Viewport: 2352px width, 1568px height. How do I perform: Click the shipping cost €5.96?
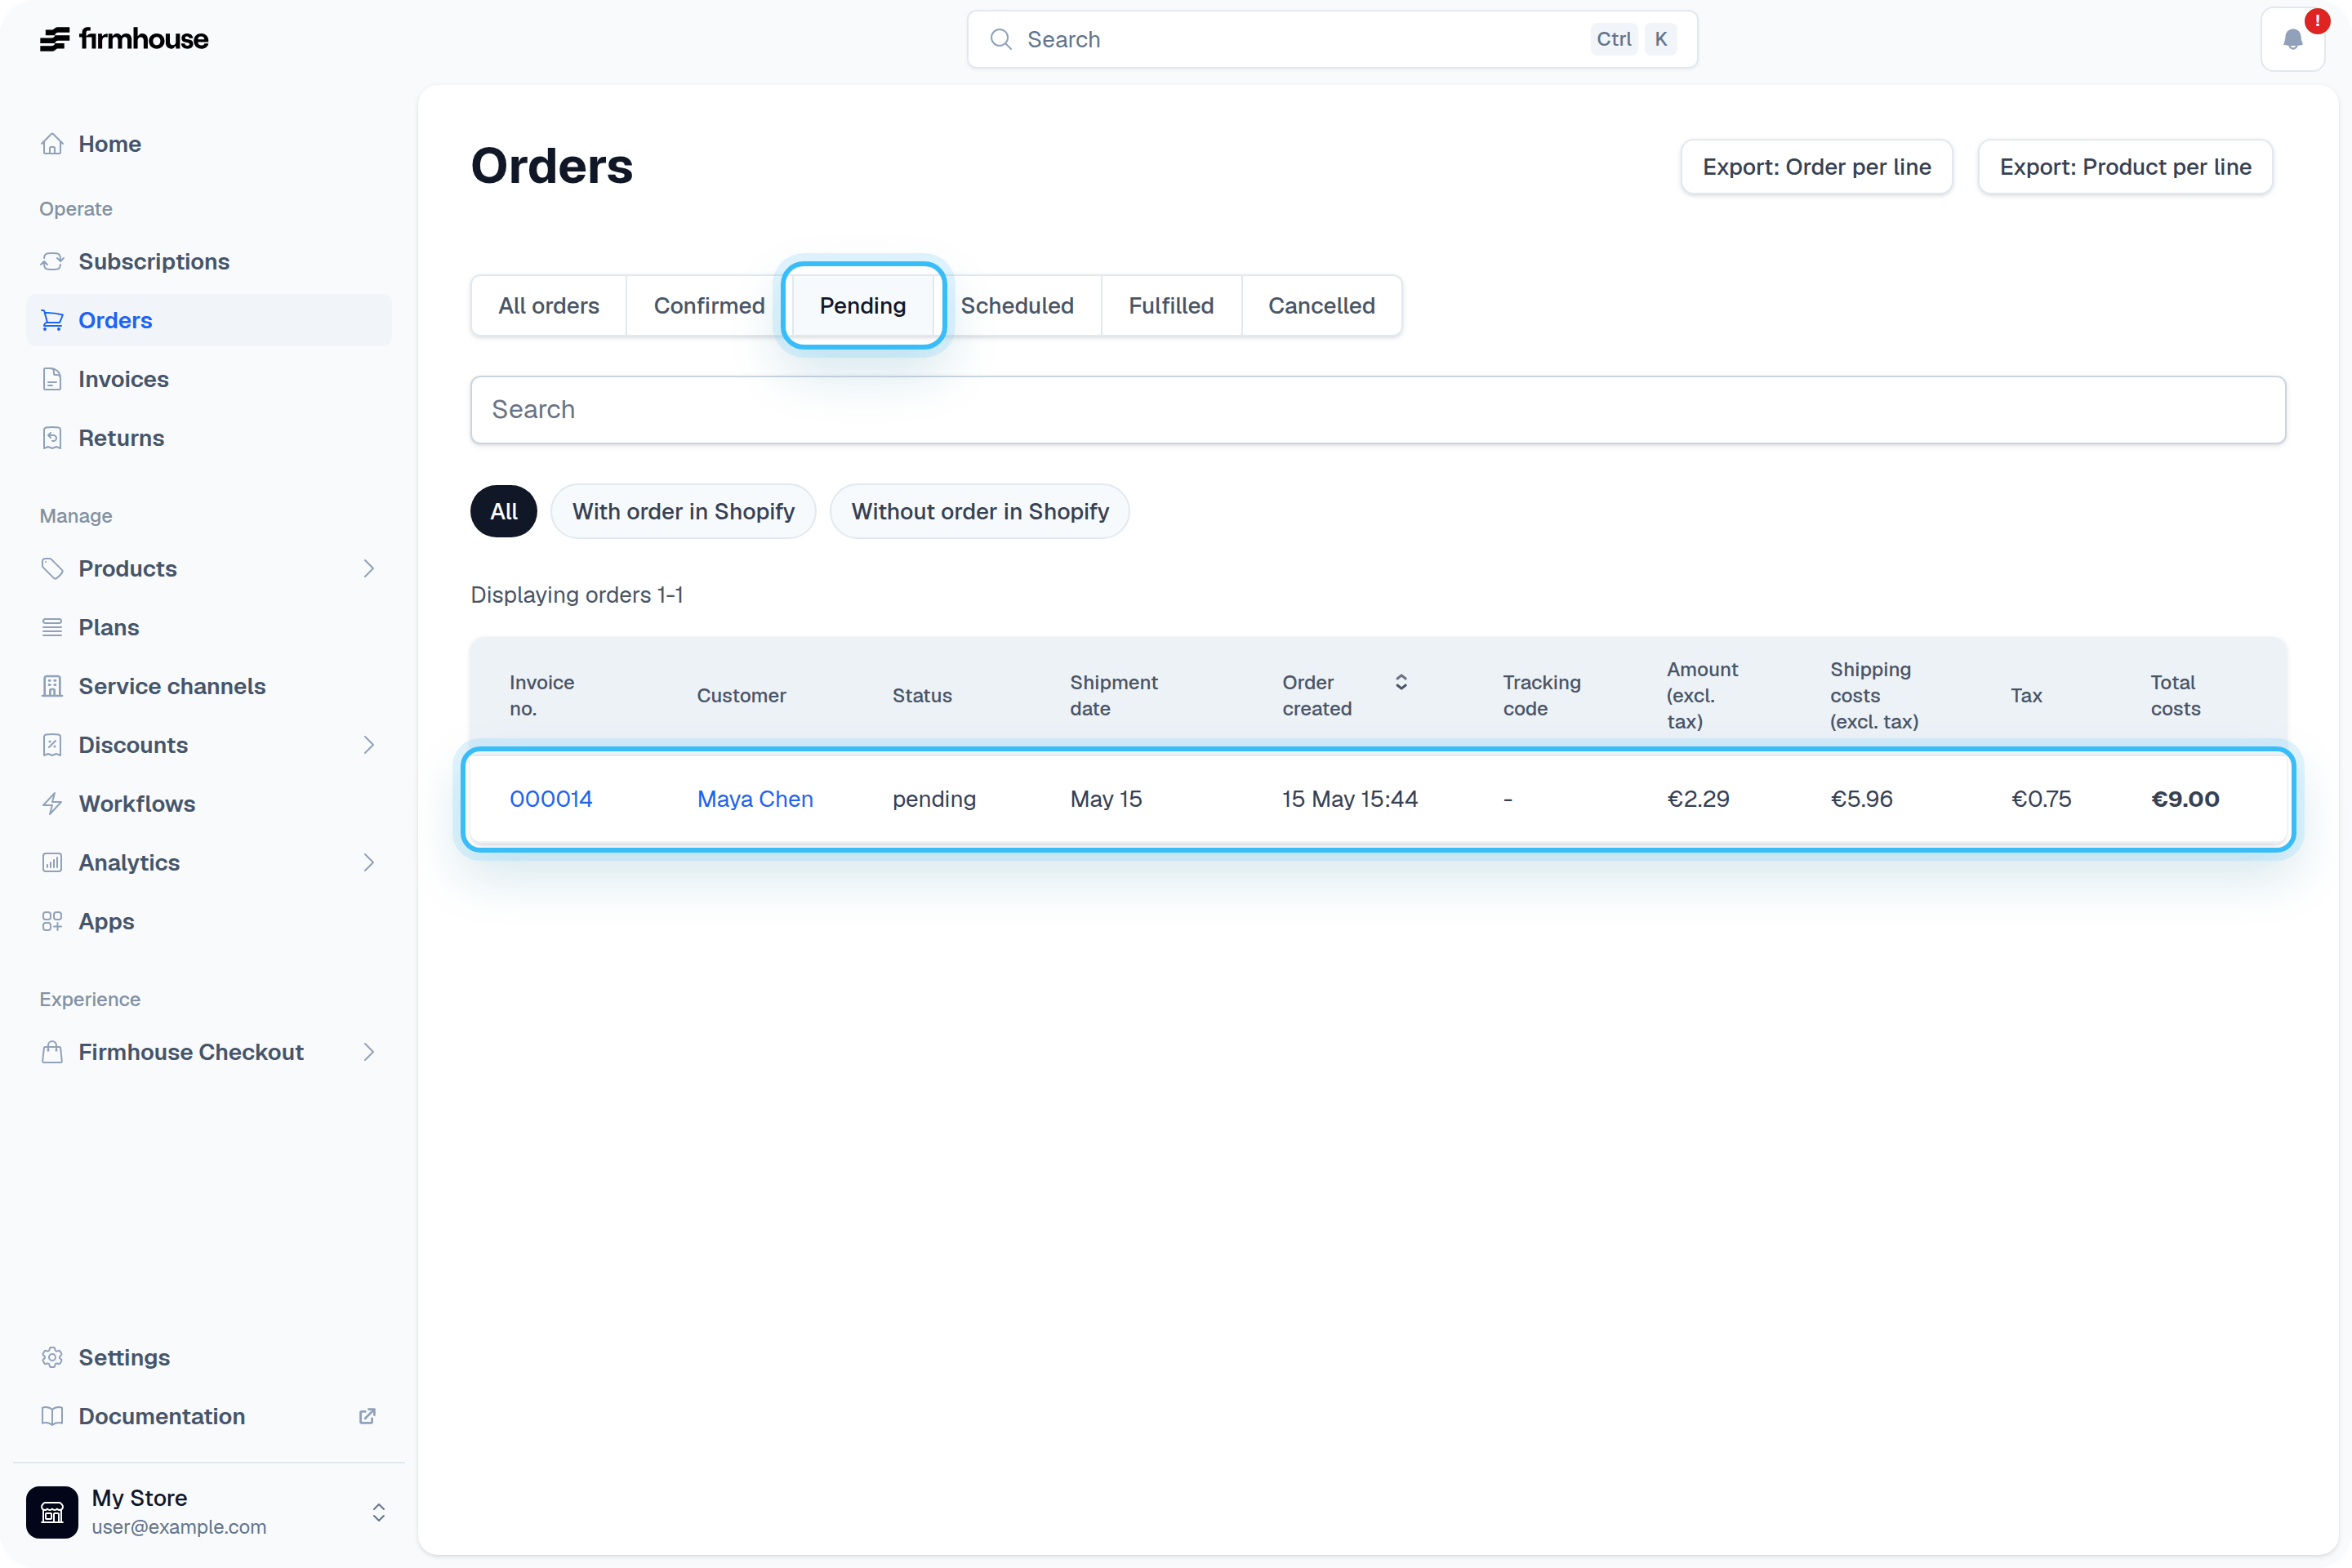(1861, 799)
